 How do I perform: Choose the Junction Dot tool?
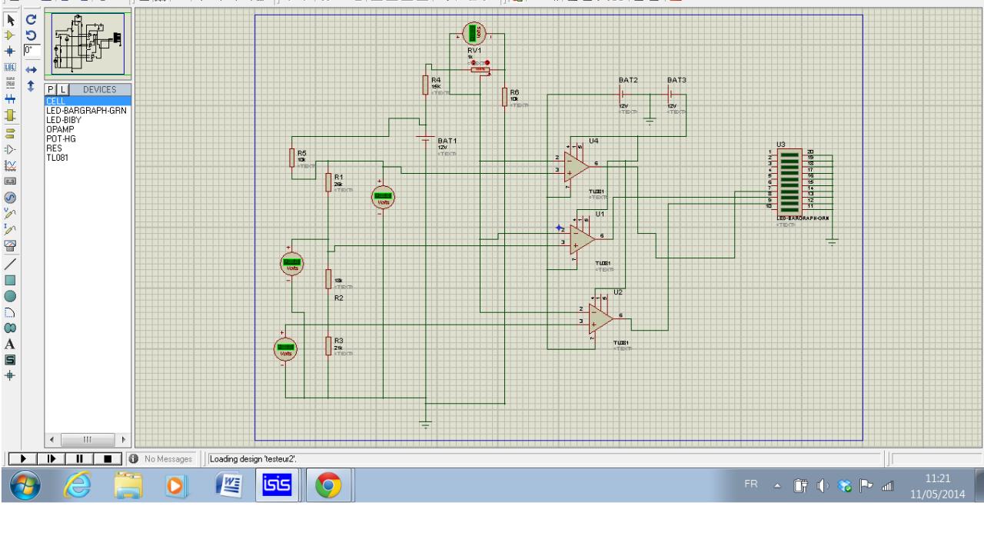(11, 51)
